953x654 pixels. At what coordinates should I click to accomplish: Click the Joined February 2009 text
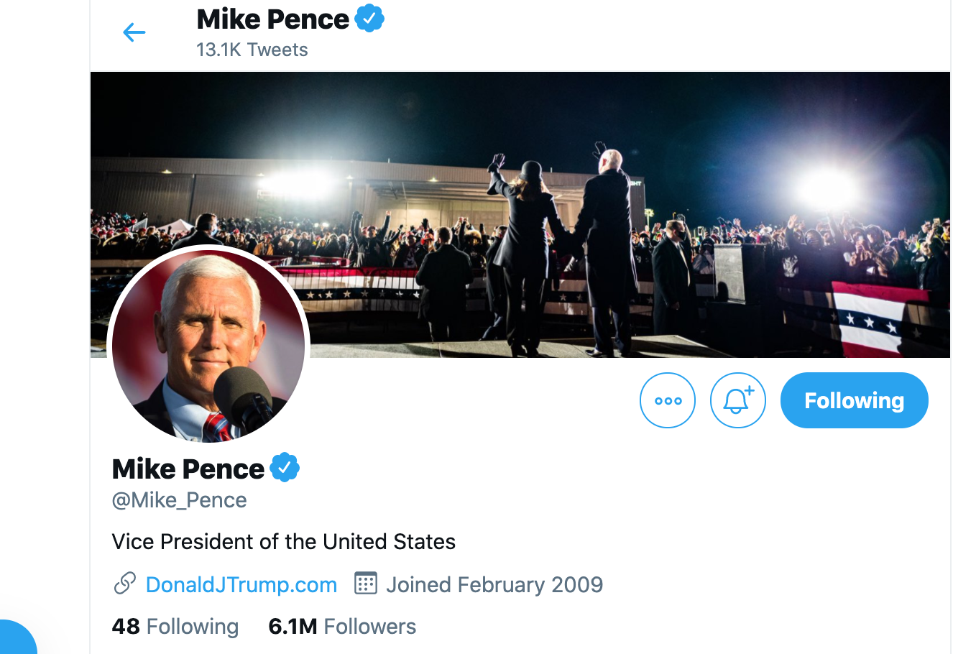(494, 585)
